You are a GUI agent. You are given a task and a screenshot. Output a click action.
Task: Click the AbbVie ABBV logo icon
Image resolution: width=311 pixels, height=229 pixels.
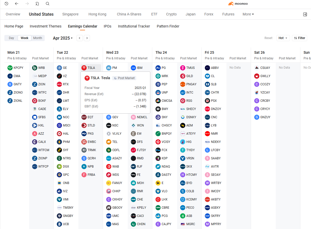click(207, 68)
